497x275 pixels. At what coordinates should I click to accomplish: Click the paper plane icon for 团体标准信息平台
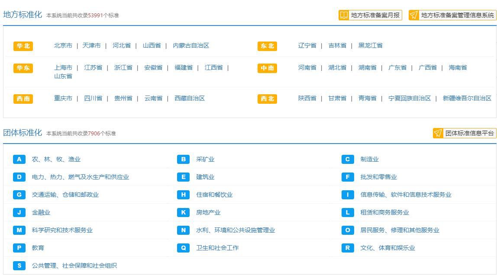click(438, 133)
